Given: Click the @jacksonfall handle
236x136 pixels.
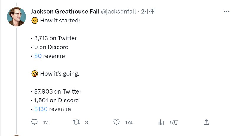Looking at the screenshot, I should point(119,12).
